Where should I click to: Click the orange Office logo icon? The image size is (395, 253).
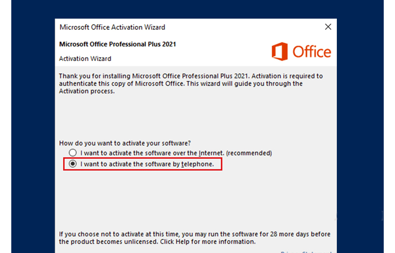pos(280,52)
